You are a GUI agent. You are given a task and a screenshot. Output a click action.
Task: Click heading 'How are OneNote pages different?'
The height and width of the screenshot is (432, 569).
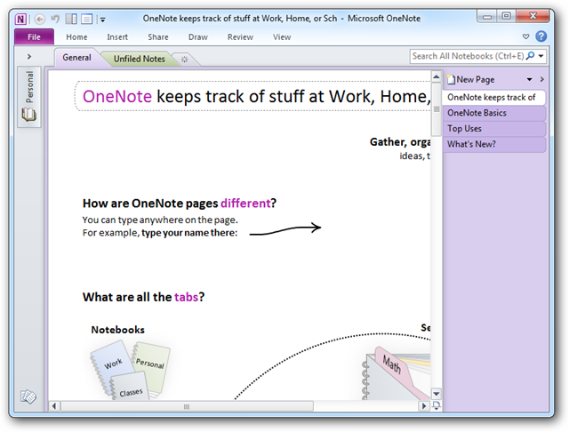[180, 204]
